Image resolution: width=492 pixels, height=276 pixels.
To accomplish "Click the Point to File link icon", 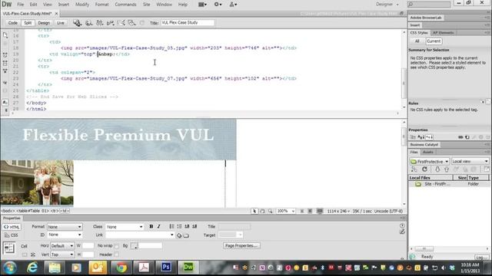I will click(x=179, y=235).
